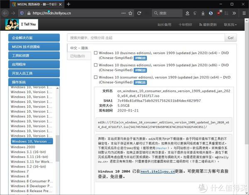This screenshot has height=195, width=249.
Task: Collapse the 操作系统 category panel
Action: (34, 82)
